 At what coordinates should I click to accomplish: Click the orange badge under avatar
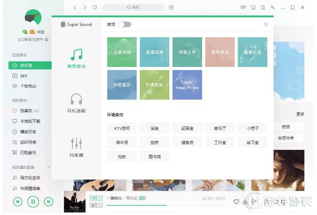point(32,32)
